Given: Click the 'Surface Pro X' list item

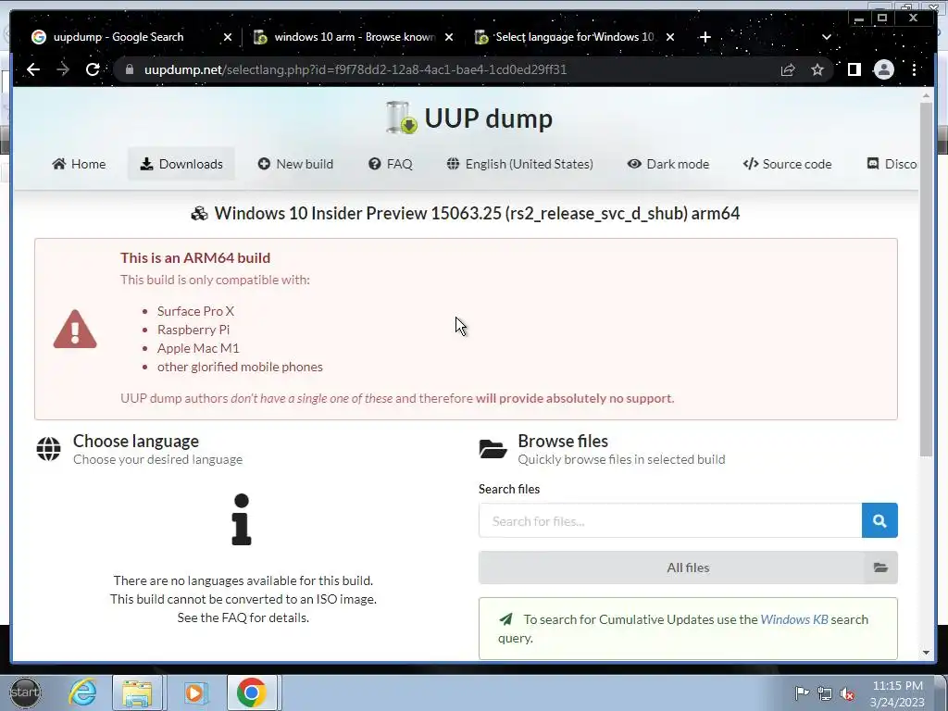Looking at the screenshot, I should pos(195,311).
